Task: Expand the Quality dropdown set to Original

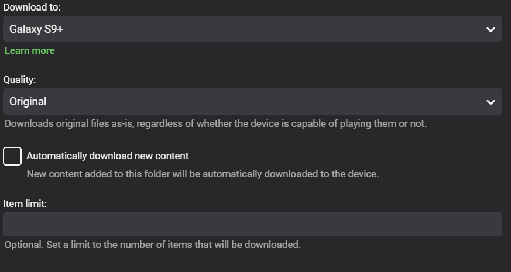Action: 252,102
